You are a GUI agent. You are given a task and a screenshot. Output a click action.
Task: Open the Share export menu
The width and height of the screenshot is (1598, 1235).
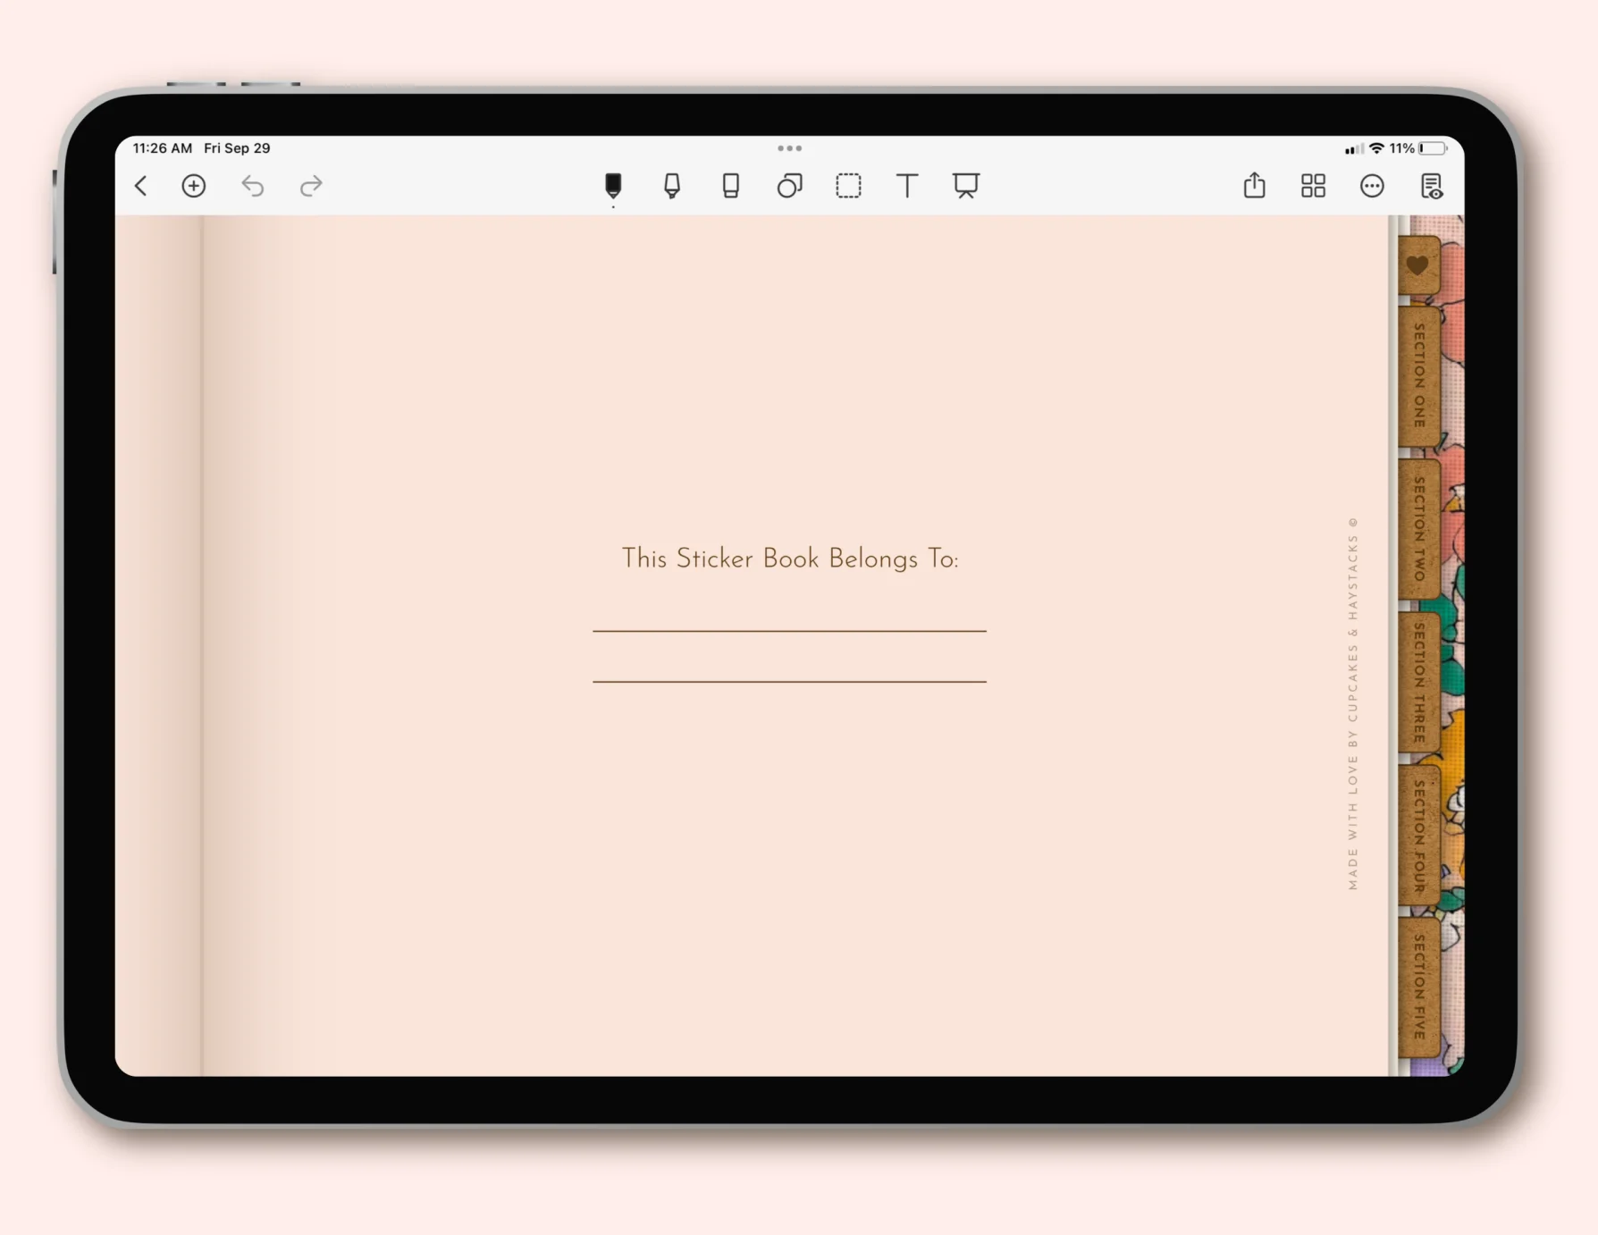[1255, 185]
